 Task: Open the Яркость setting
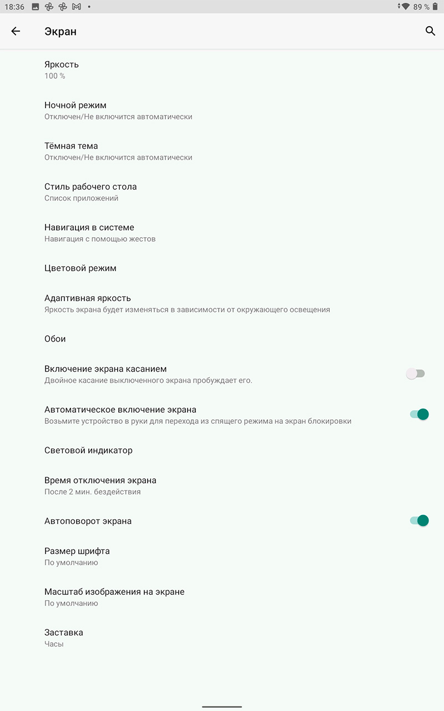point(62,69)
